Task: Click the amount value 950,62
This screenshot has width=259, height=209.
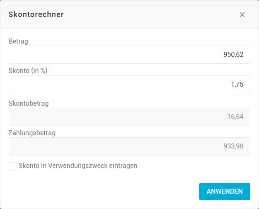Action: click(x=233, y=55)
